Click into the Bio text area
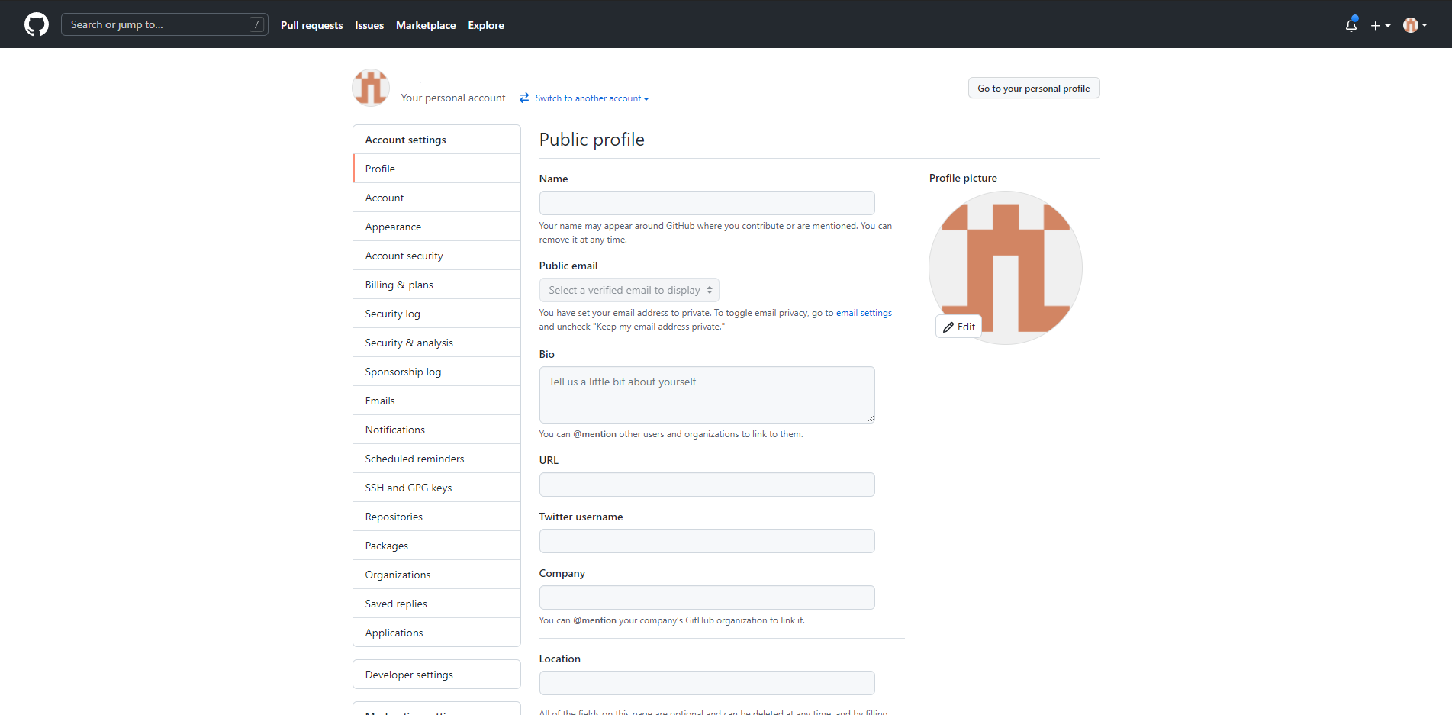The height and width of the screenshot is (715, 1452). (707, 395)
